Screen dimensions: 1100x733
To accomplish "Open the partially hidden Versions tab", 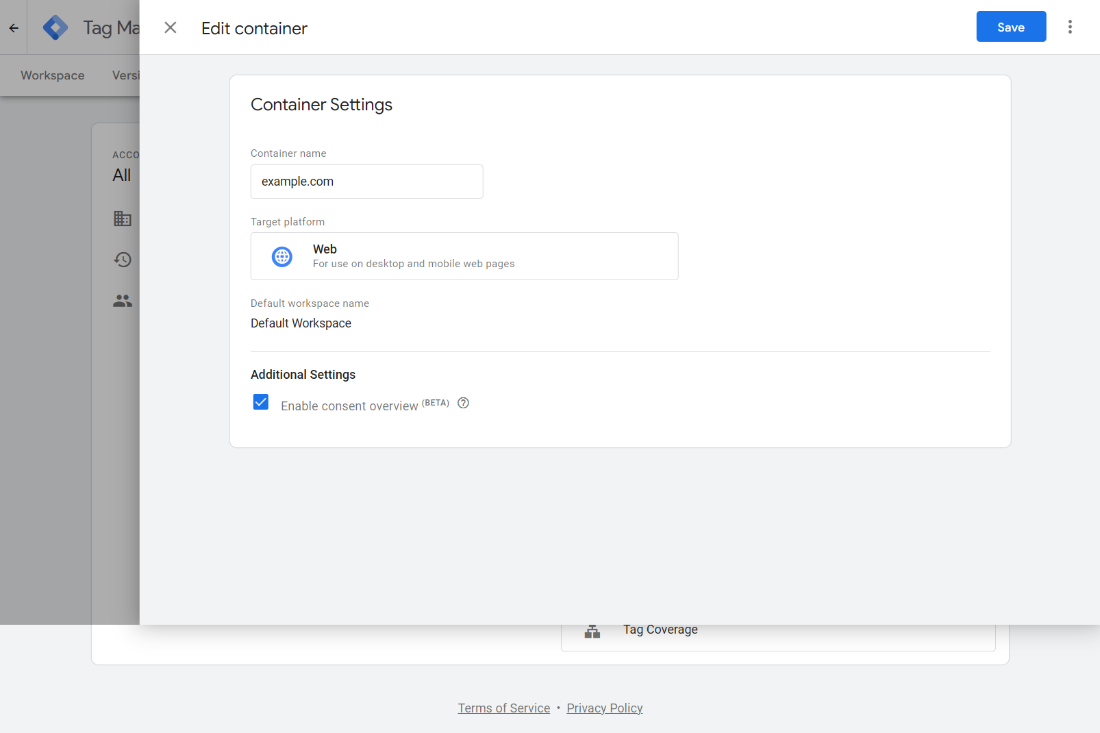I will pyautogui.click(x=126, y=75).
